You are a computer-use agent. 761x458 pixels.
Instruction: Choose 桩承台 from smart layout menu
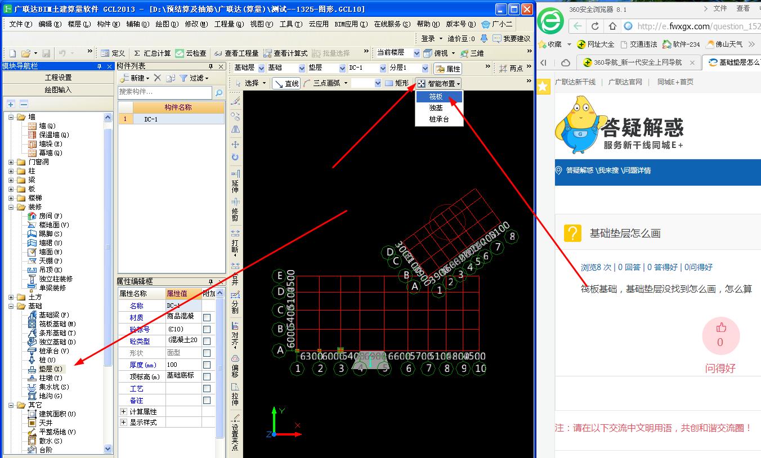click(439, 119)
